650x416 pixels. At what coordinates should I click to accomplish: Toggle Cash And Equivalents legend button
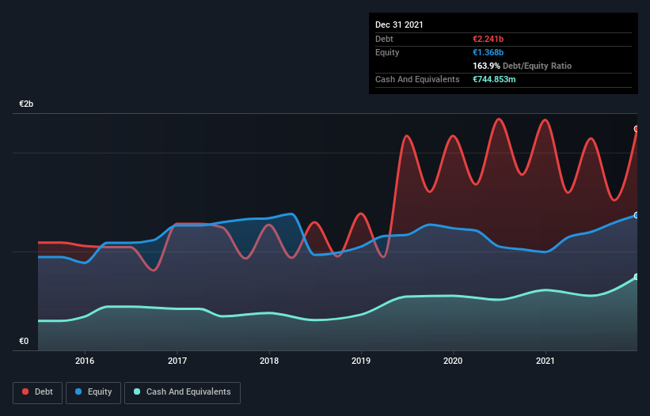tap(182, 392)
